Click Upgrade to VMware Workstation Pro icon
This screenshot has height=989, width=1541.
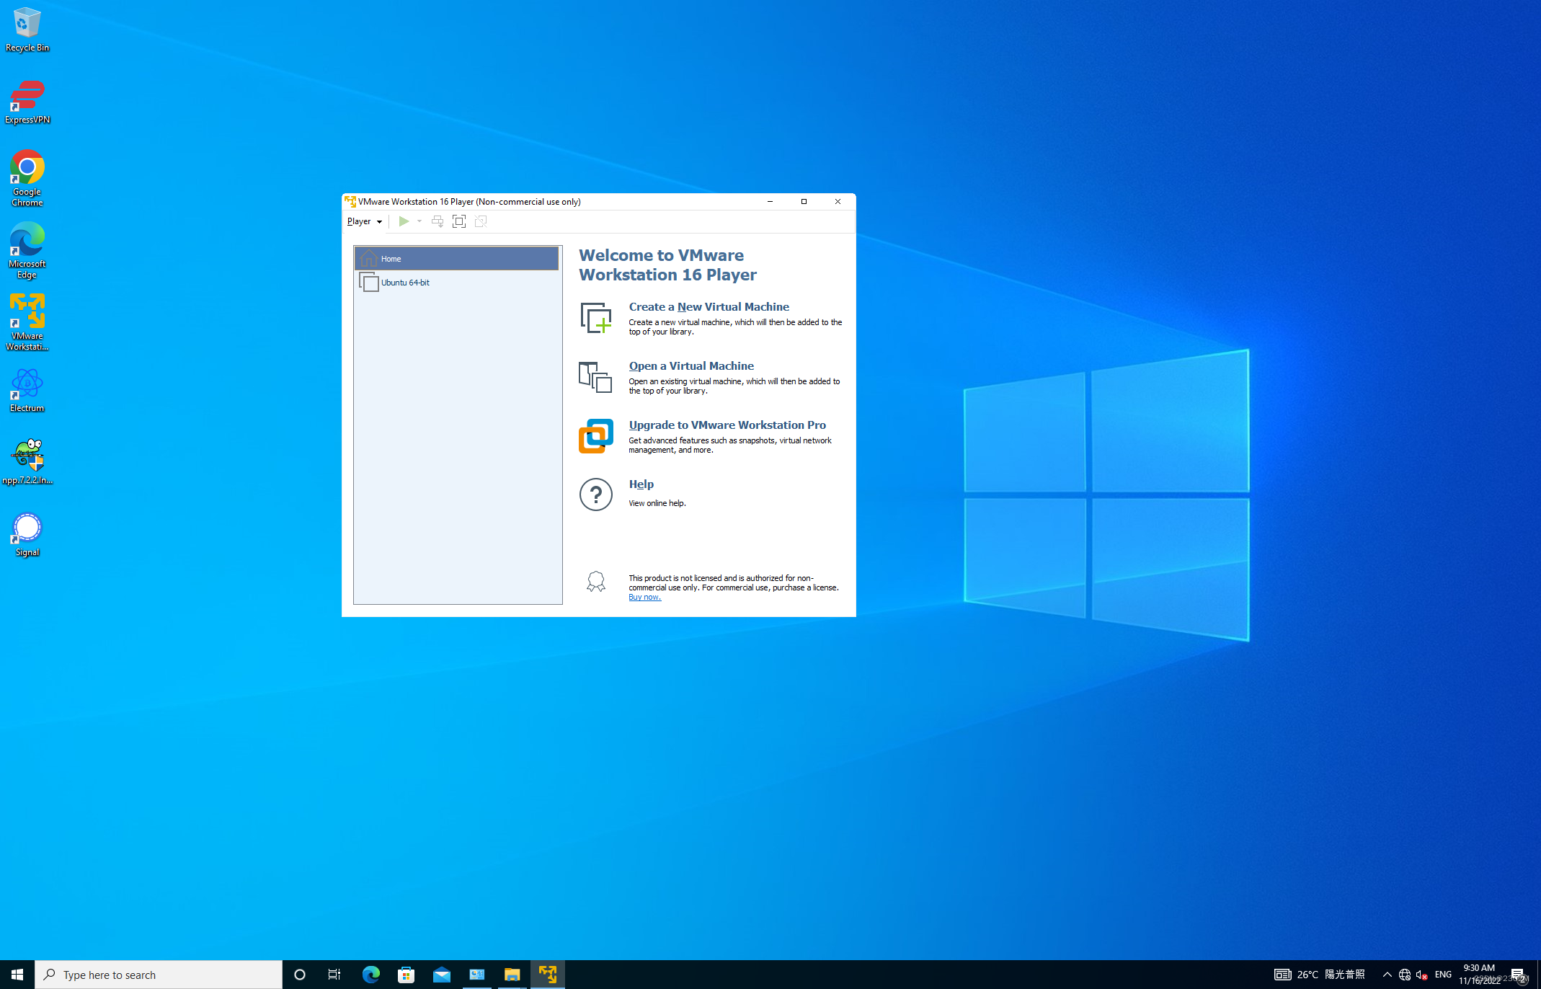tap(596, 436)
